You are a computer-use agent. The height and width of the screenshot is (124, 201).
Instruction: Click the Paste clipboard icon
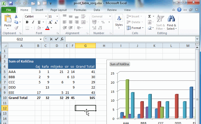click(x=8, y=20)
